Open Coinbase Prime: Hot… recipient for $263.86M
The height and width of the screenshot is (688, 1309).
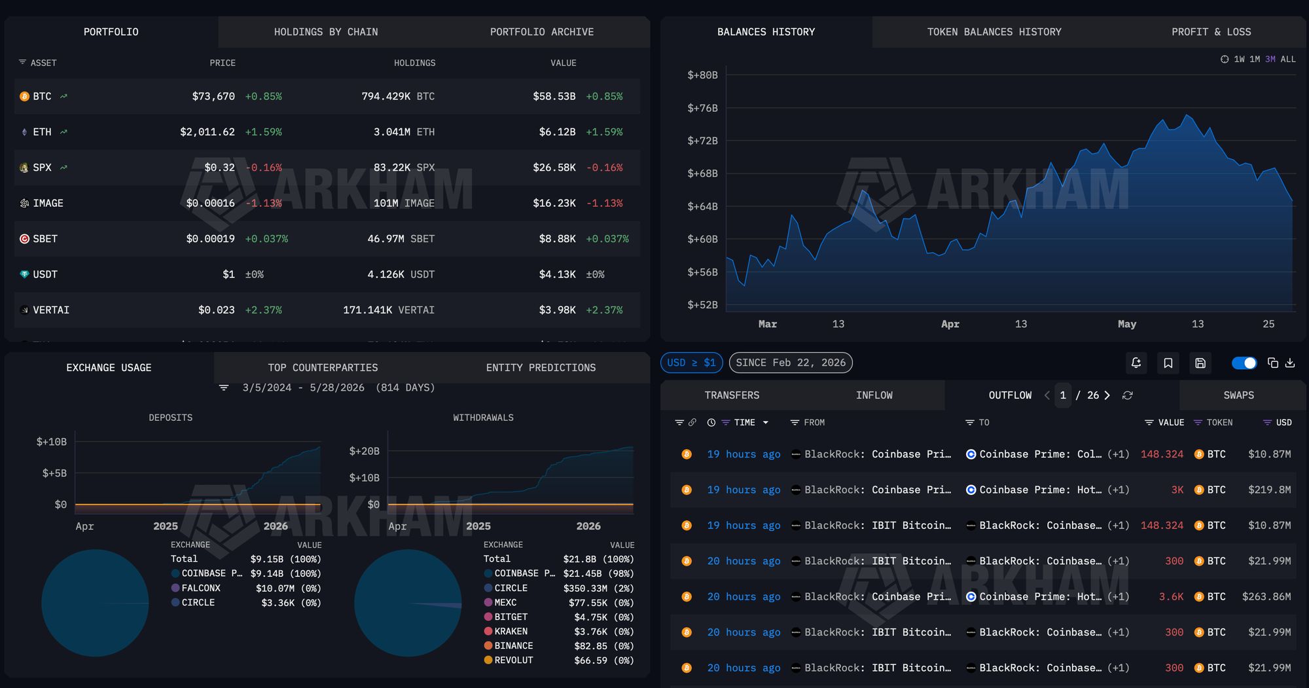(x=1040, y=597)
